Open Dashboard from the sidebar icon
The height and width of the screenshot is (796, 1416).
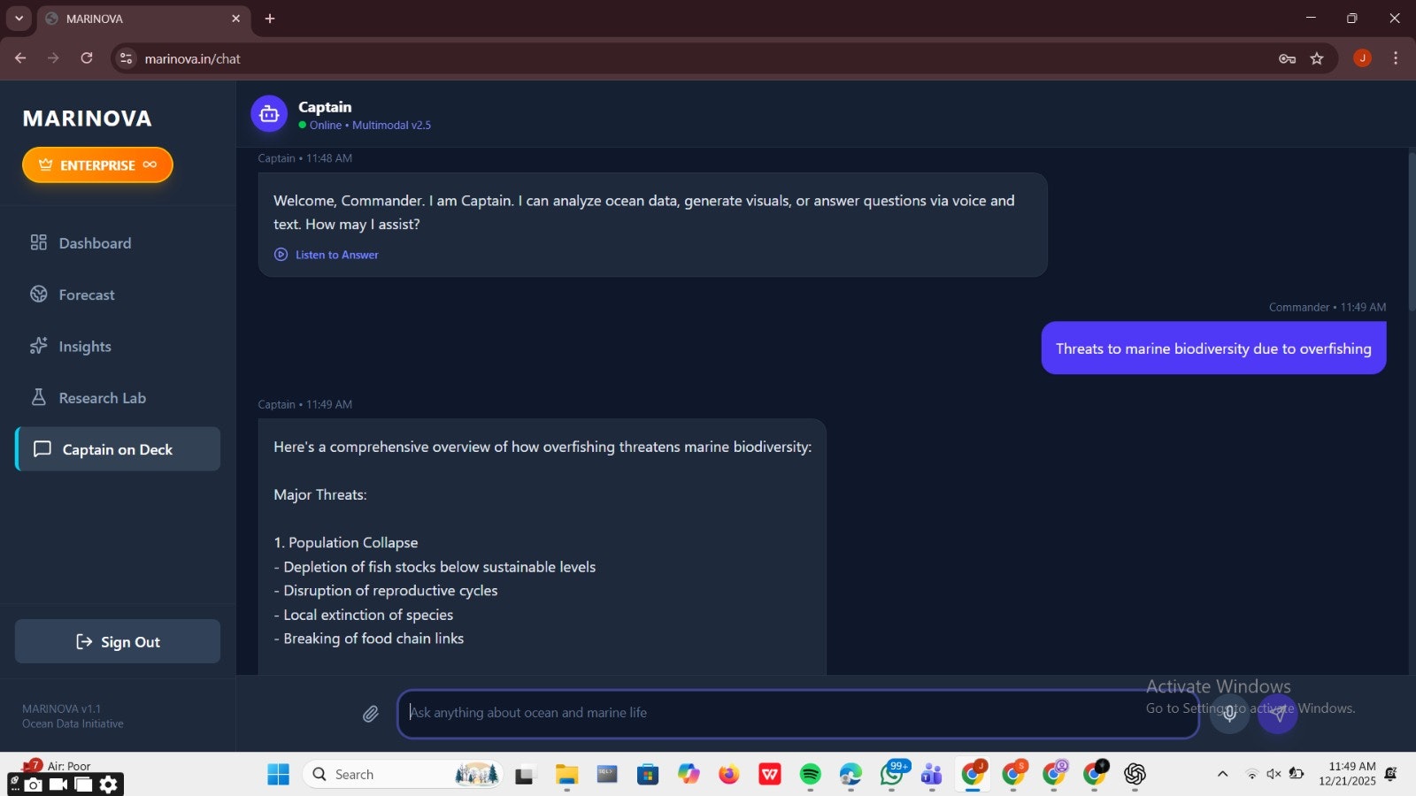pos(39,242)
